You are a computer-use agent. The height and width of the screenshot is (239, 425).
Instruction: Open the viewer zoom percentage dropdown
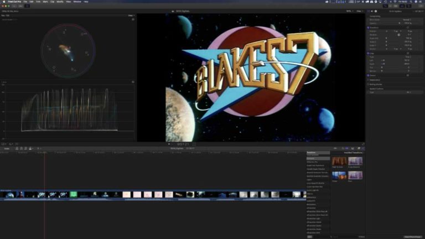pos(349,12)
